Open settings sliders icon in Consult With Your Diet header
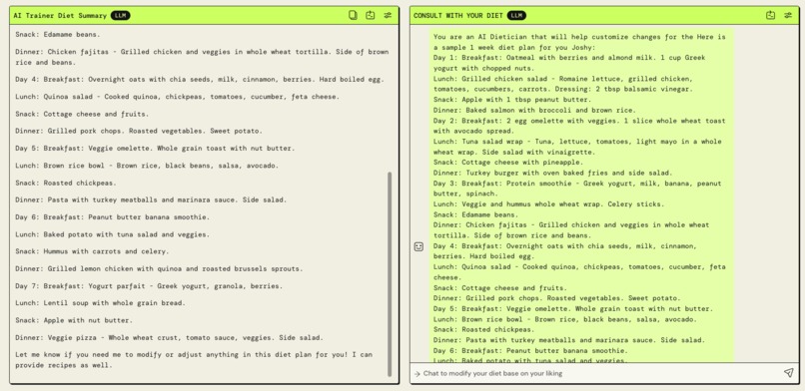The height and width of the screenshot is (391, 805). (x=788, y=15)
